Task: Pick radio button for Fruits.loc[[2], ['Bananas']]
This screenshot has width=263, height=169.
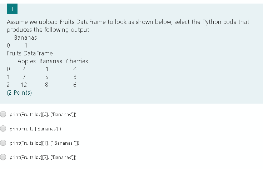Action: click(x=3, y=157)
